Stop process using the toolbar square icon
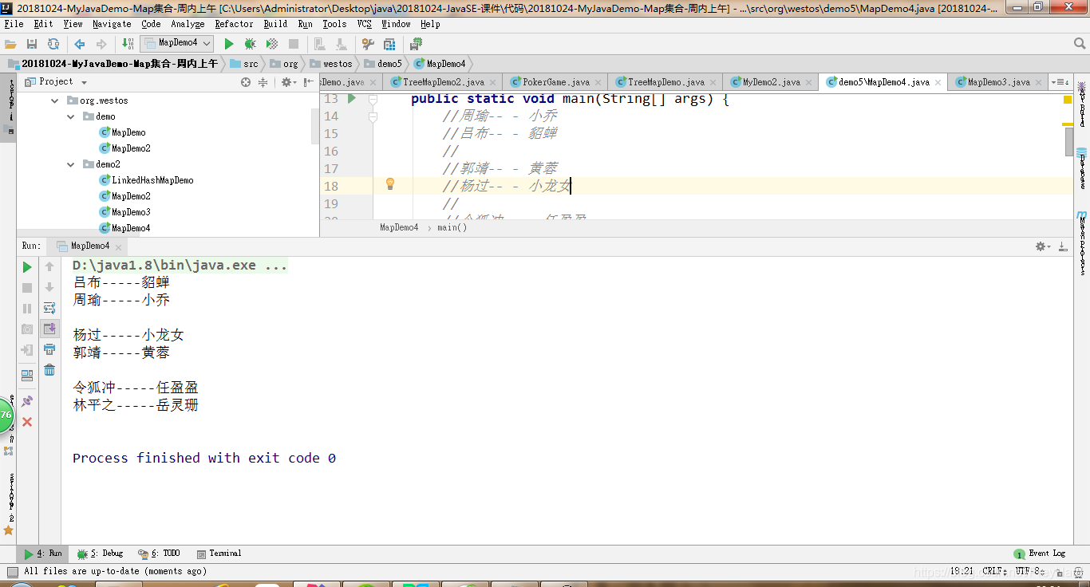Screen dimensions: 1090x587 click(x=294, y=44)
